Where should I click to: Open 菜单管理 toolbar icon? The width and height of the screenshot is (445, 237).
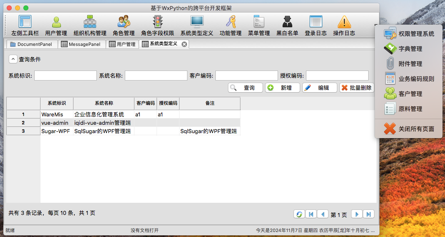[x=259, y=25]
